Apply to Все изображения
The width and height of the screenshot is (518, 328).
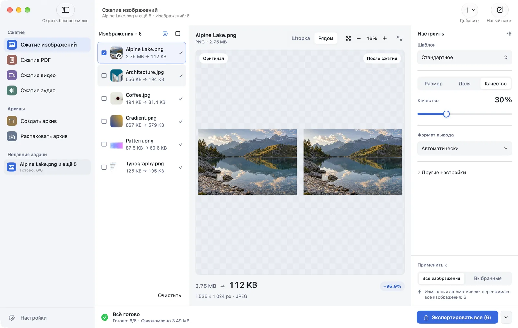[441, 278]
